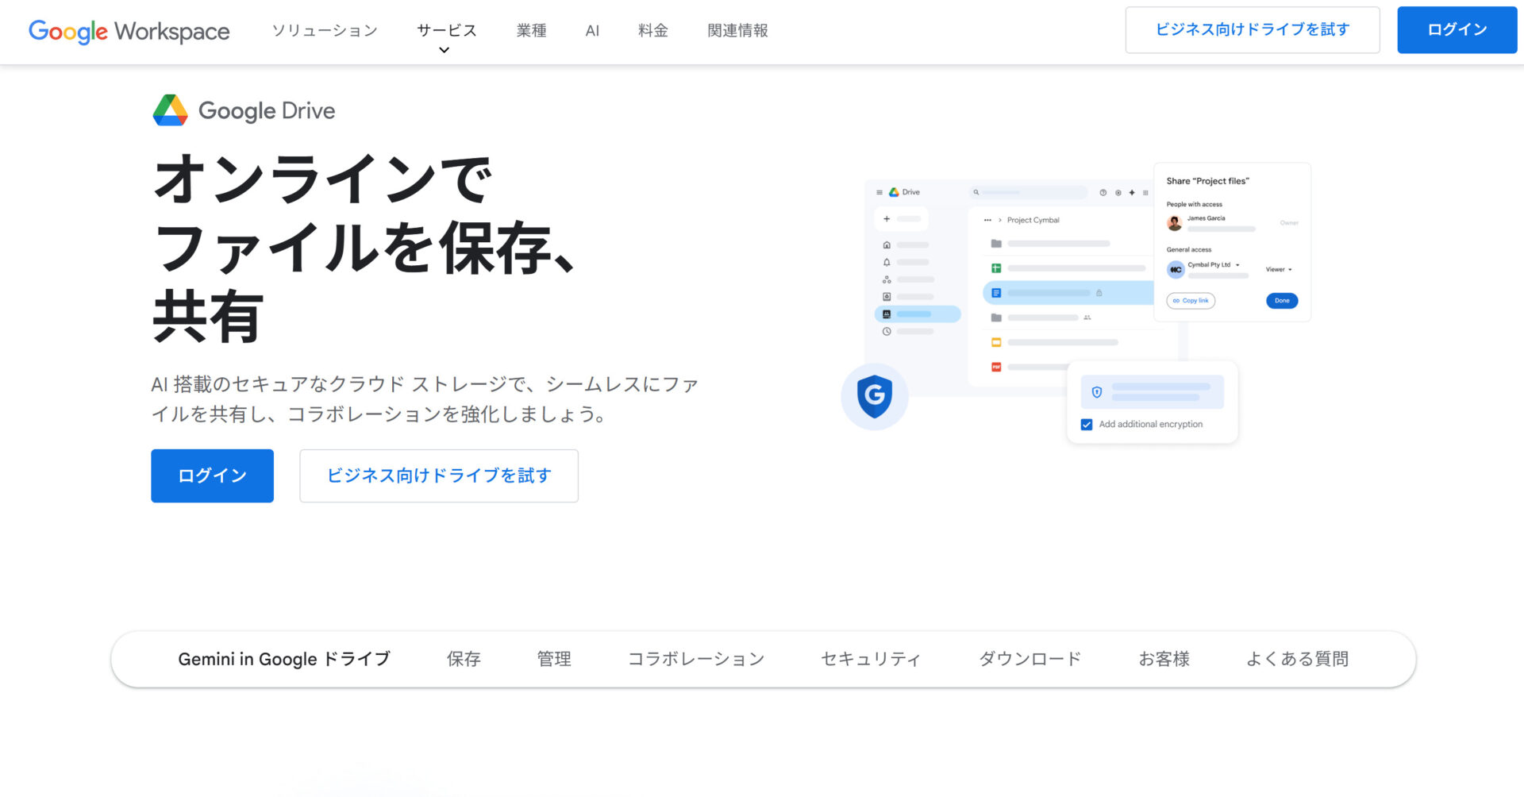Click the Gemini sparkle icon in Drive toolbar
The width and height of the screenshot is (1524, 797).
pos(1132,193)
